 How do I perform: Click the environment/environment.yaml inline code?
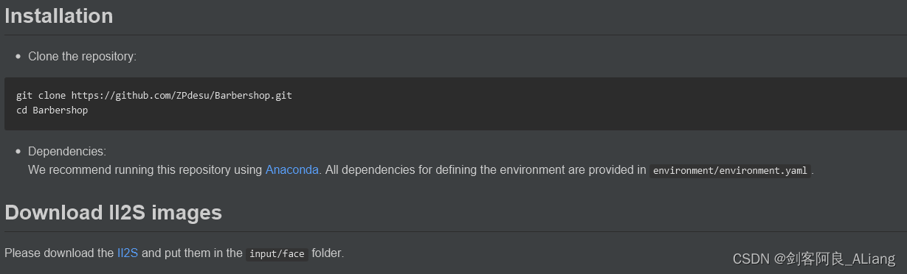[x=730, y=170]
